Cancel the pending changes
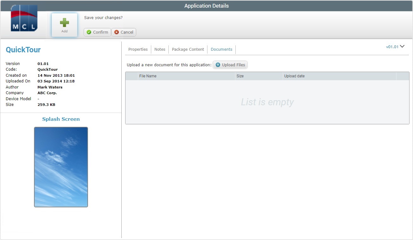Image resolution: width=413 pixels, height=240 pixels. (124, 32)
